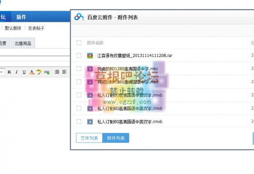Open the 插件 navigation tab

click(x=21, y=17)
